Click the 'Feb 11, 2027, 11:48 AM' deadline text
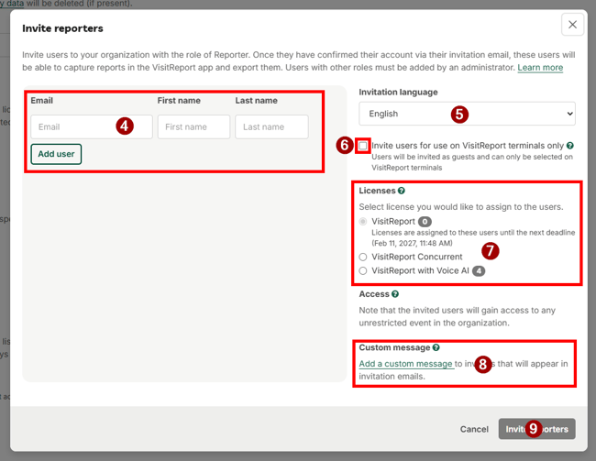596x461 pixels. tap(412, 243)
